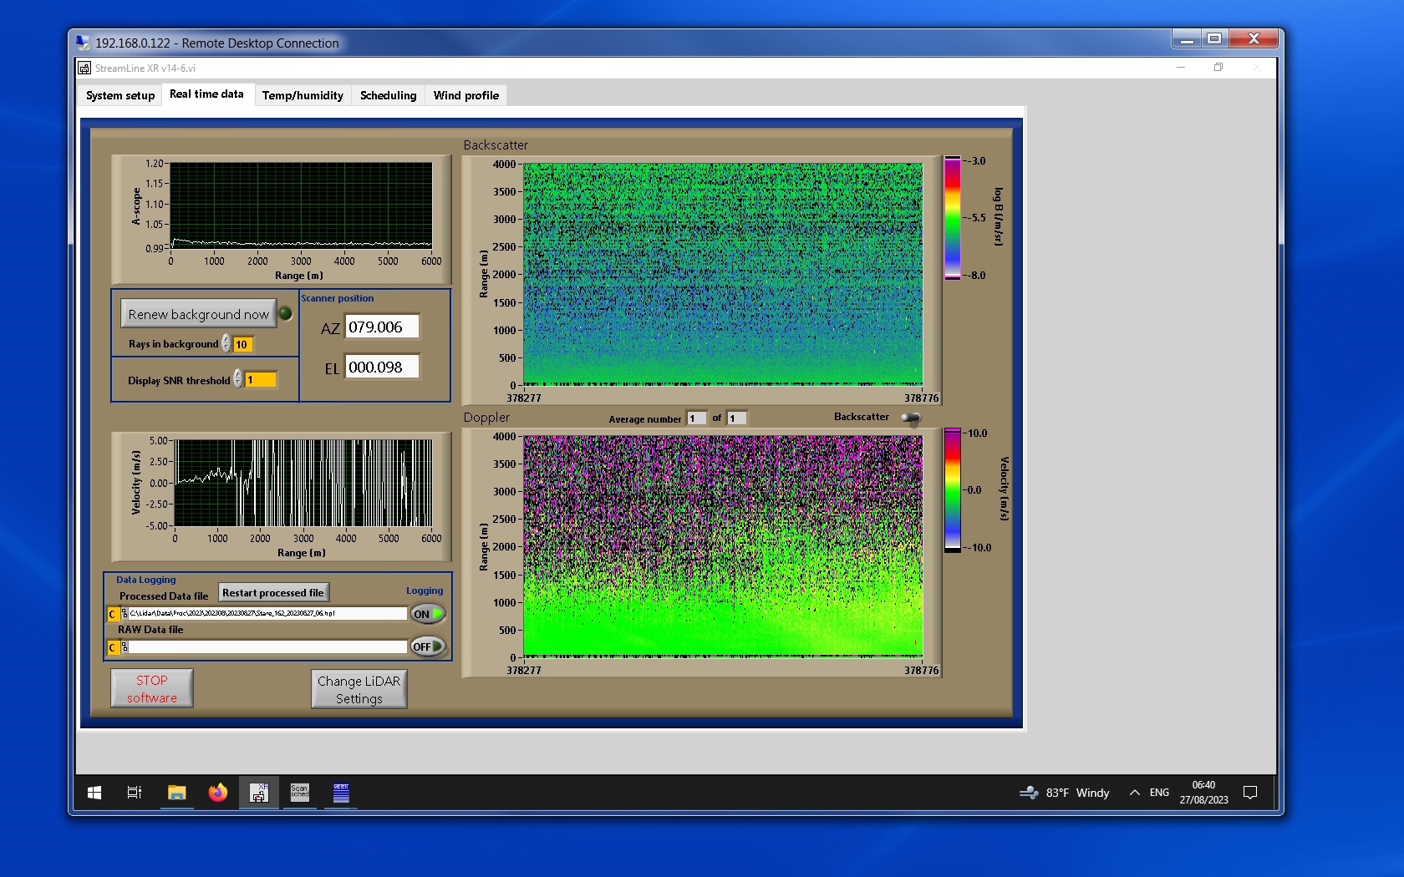Viewport: 1404px width, 877px height.
Task: Click the AZ scanner position field
Action: click(x=382, y=327)
